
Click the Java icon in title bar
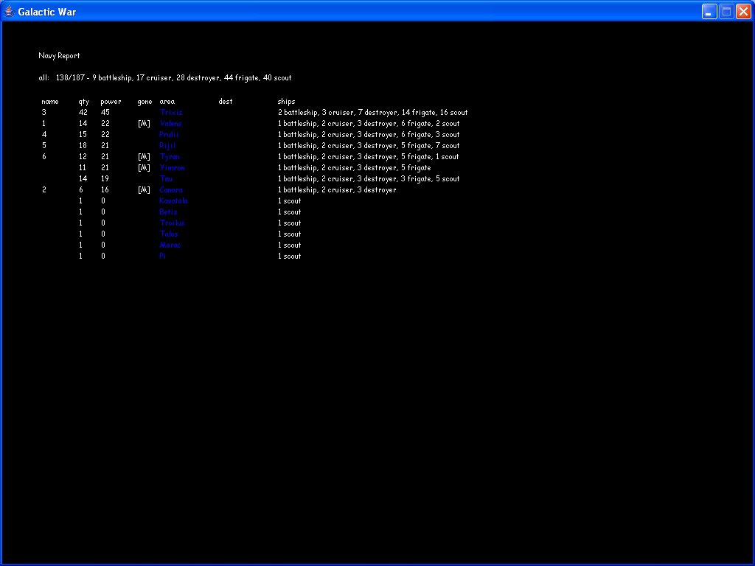10,12
